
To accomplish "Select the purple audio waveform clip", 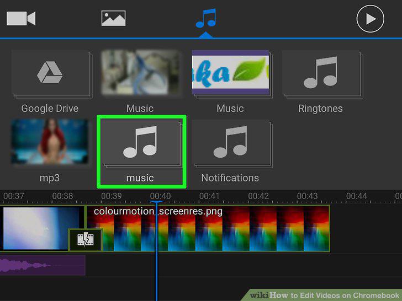I will click(43, 265).
